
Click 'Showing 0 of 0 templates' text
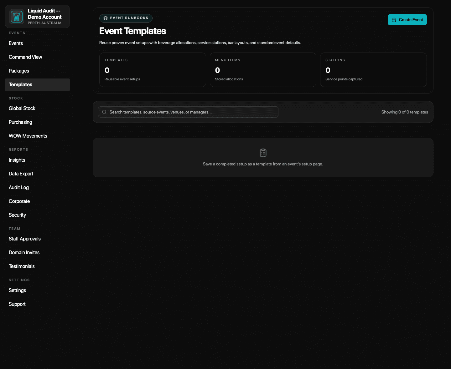405,112
